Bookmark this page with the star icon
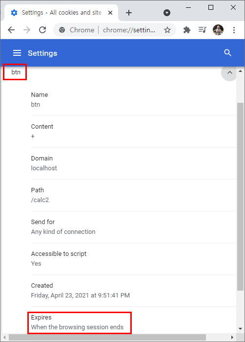Screen dimensions: 245x342 [167, 30]
